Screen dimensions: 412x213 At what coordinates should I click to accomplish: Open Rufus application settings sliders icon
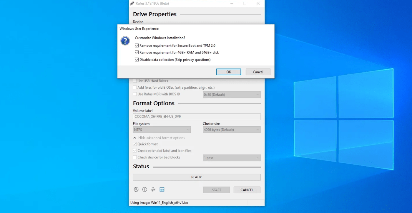[x=153, y=189]
